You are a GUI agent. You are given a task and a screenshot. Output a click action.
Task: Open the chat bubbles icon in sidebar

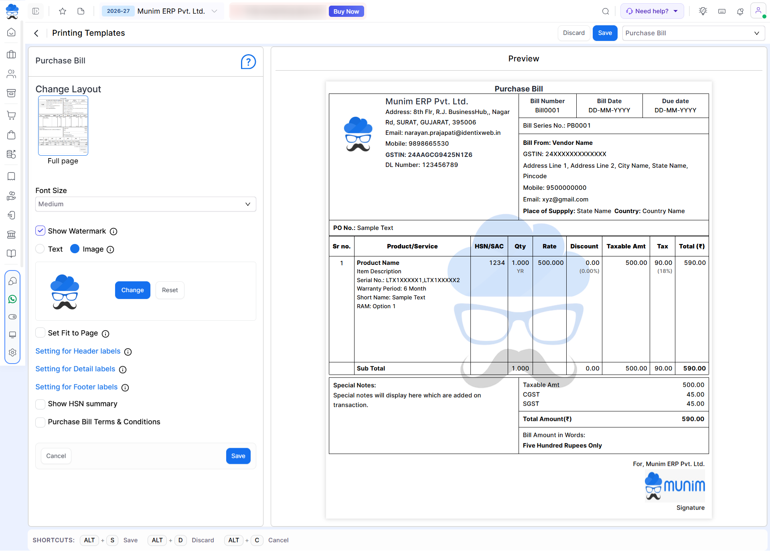12,281
